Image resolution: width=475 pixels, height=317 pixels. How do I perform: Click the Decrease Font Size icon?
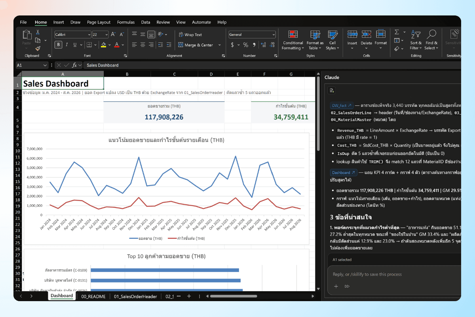tap(121, 34)
